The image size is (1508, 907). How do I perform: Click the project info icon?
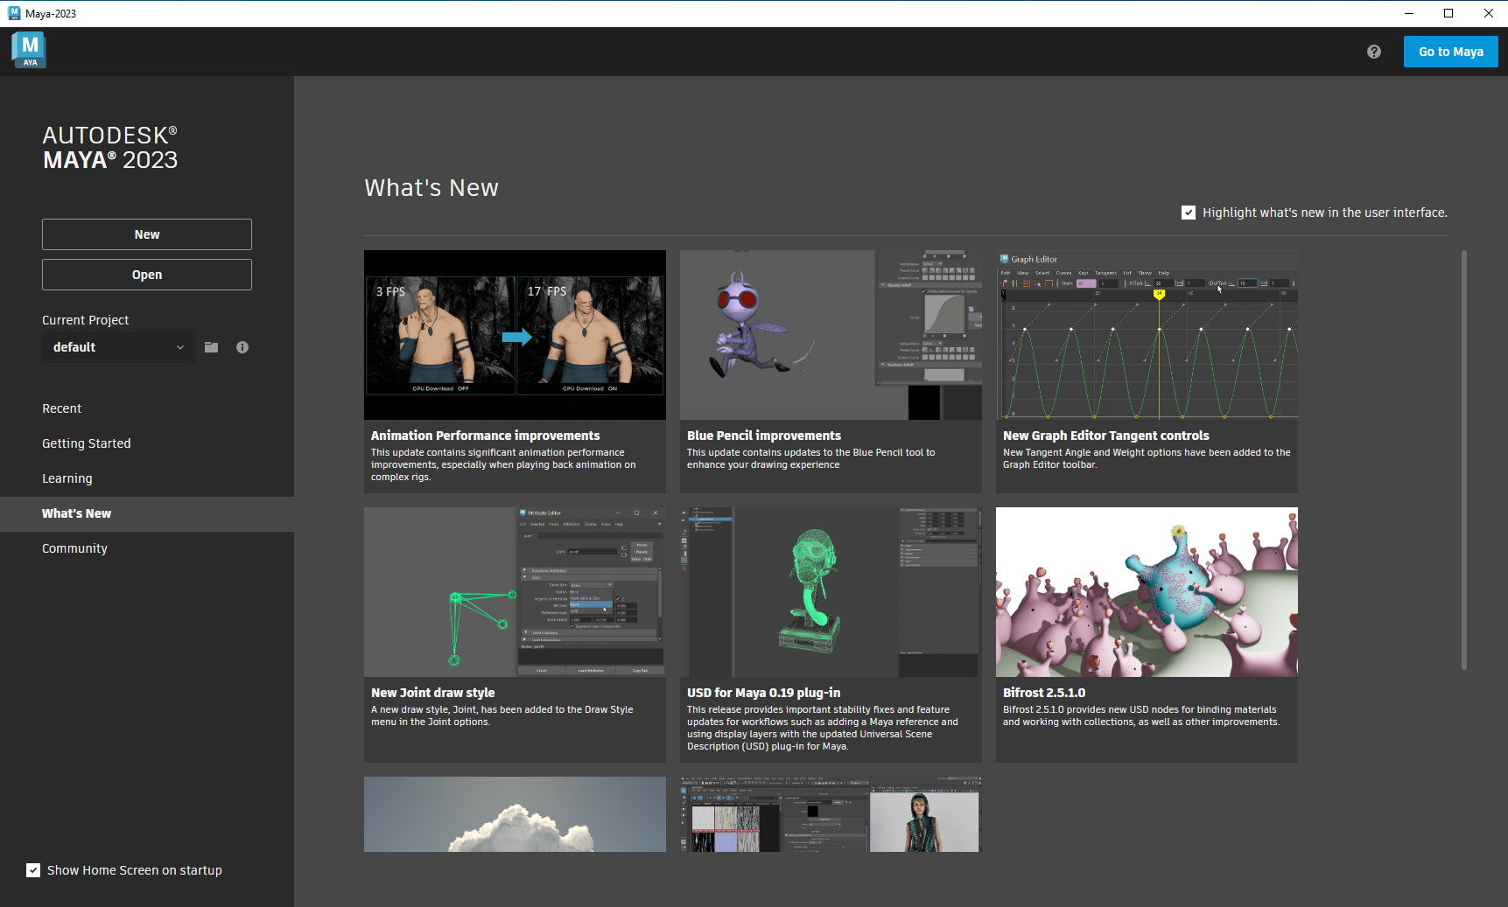coord(242,347)
